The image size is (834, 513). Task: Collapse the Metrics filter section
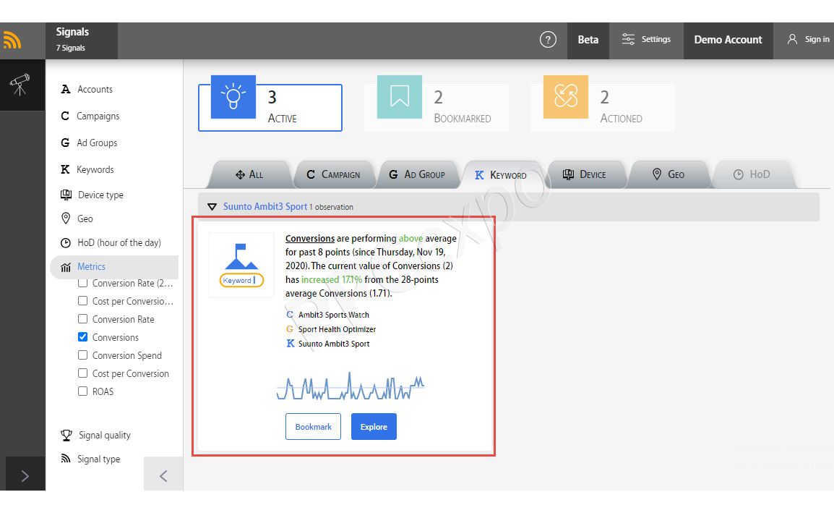[114, 267]
